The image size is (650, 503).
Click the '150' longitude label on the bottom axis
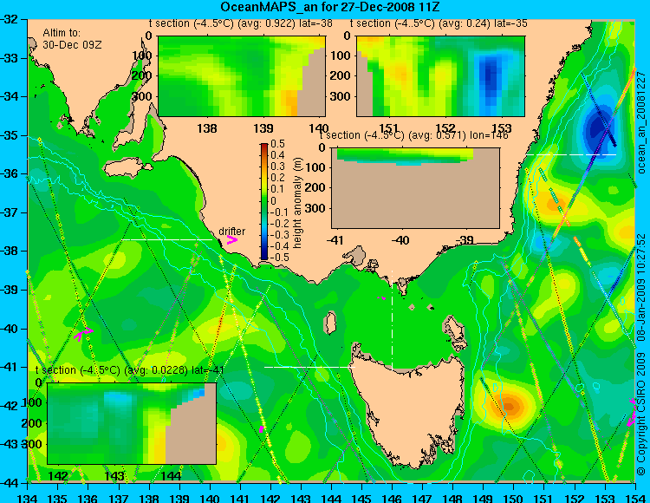click(x=514, y=498)
